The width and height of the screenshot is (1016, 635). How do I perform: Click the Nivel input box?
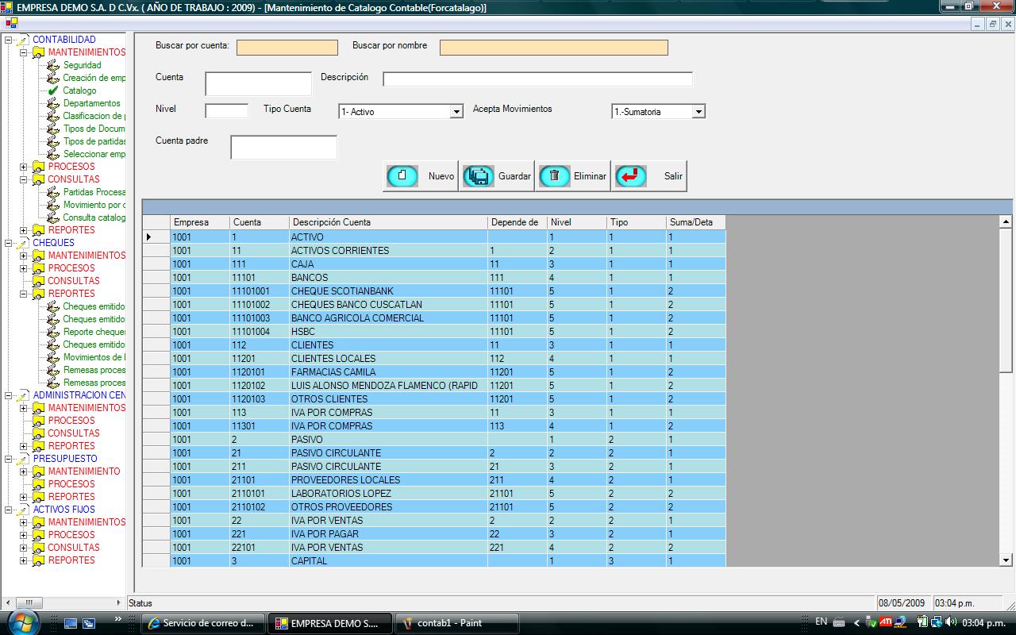coord(227,111)
